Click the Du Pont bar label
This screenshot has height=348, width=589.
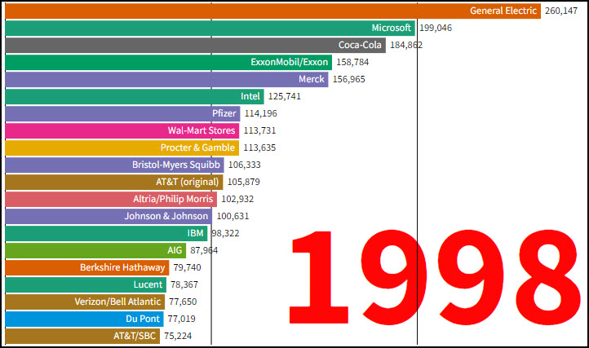143,319
